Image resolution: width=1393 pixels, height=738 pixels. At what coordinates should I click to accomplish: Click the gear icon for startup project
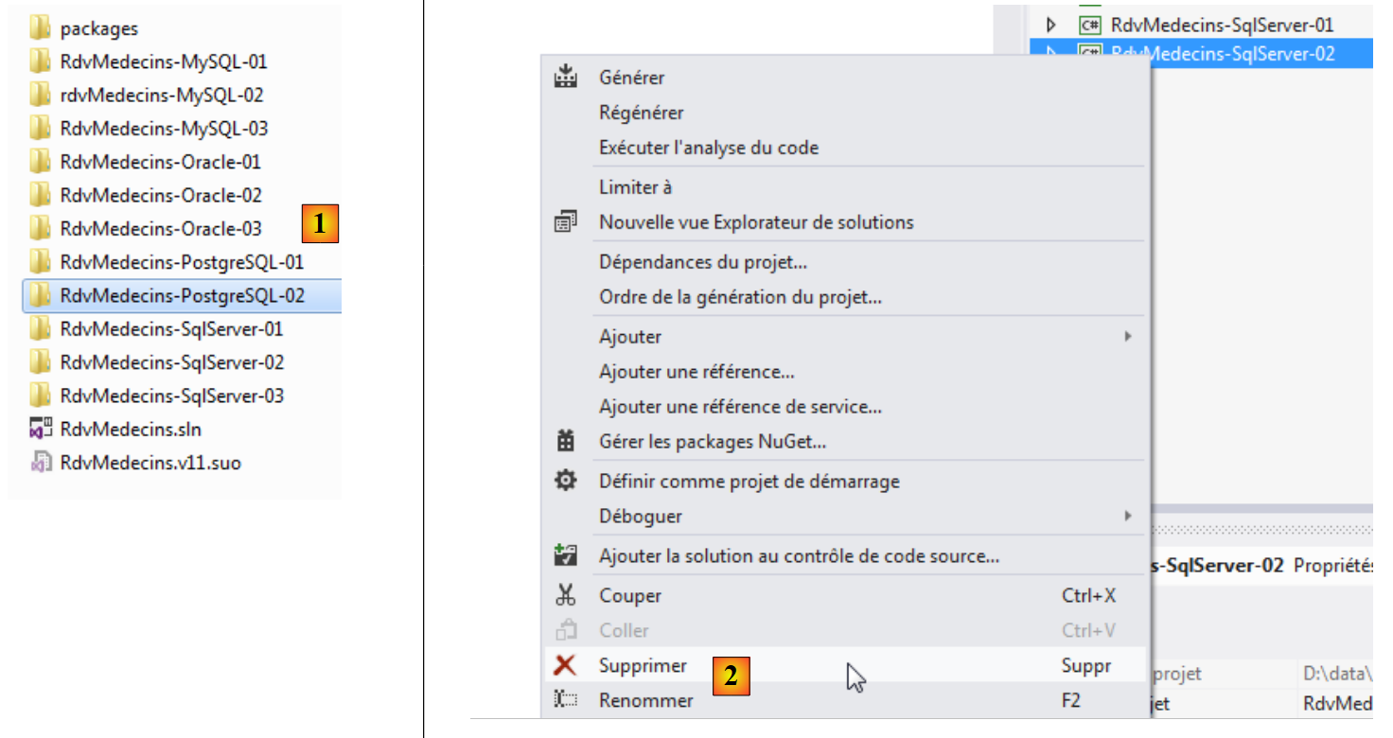click(565, 481)
